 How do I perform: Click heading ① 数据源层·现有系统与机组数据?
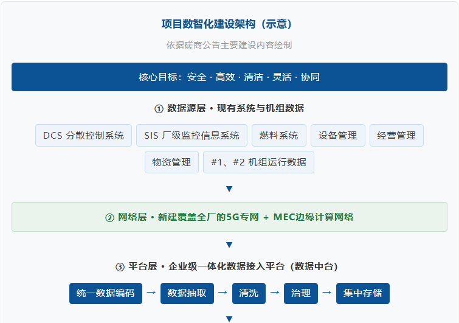229,108
